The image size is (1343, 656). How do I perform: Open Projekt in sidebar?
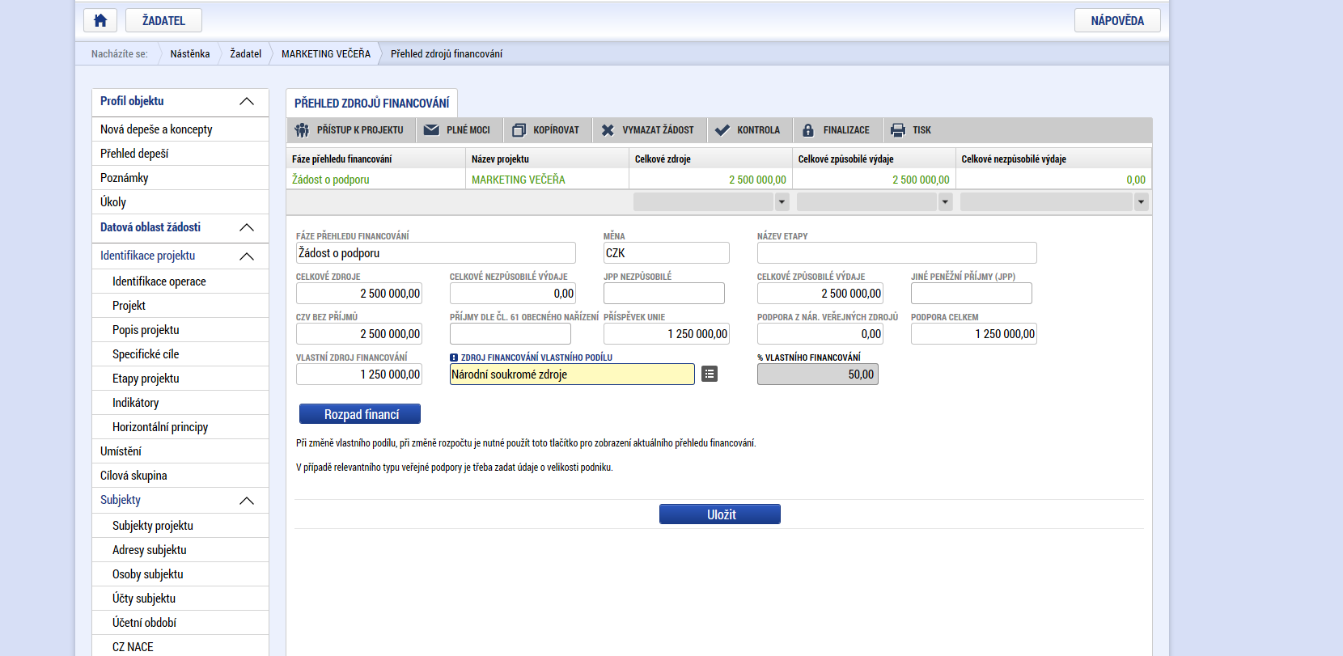pos(180,306)
